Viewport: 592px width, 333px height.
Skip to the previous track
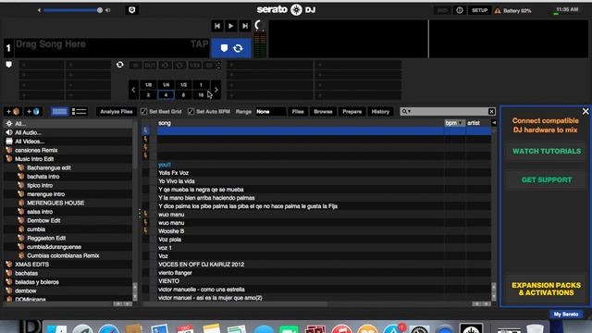[x=217, y=26]
